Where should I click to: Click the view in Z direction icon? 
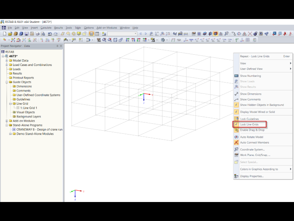(x=138, y=40)
